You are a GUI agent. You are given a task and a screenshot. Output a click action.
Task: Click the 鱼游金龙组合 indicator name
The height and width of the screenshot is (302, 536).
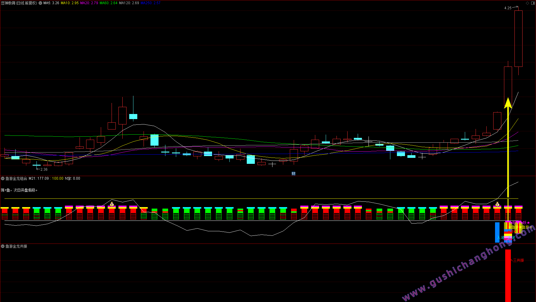point(16,178)
